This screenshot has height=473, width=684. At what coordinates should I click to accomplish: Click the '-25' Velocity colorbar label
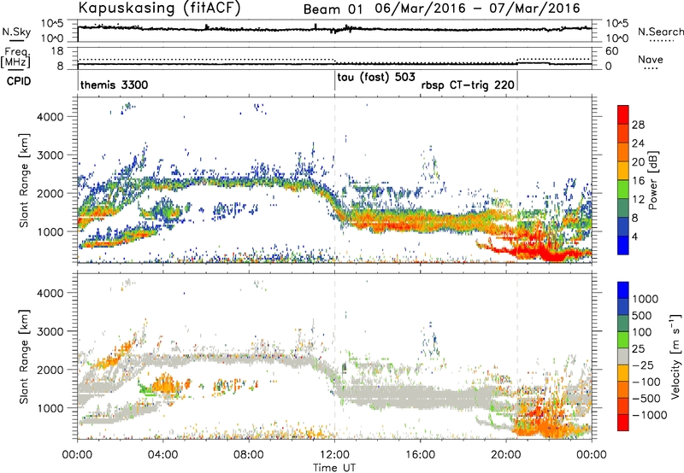pyautogui.click(x=643, y=365)
